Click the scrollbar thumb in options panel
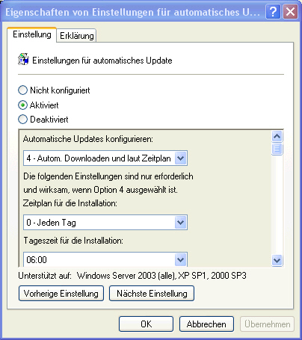 click(x=277, y=149)
